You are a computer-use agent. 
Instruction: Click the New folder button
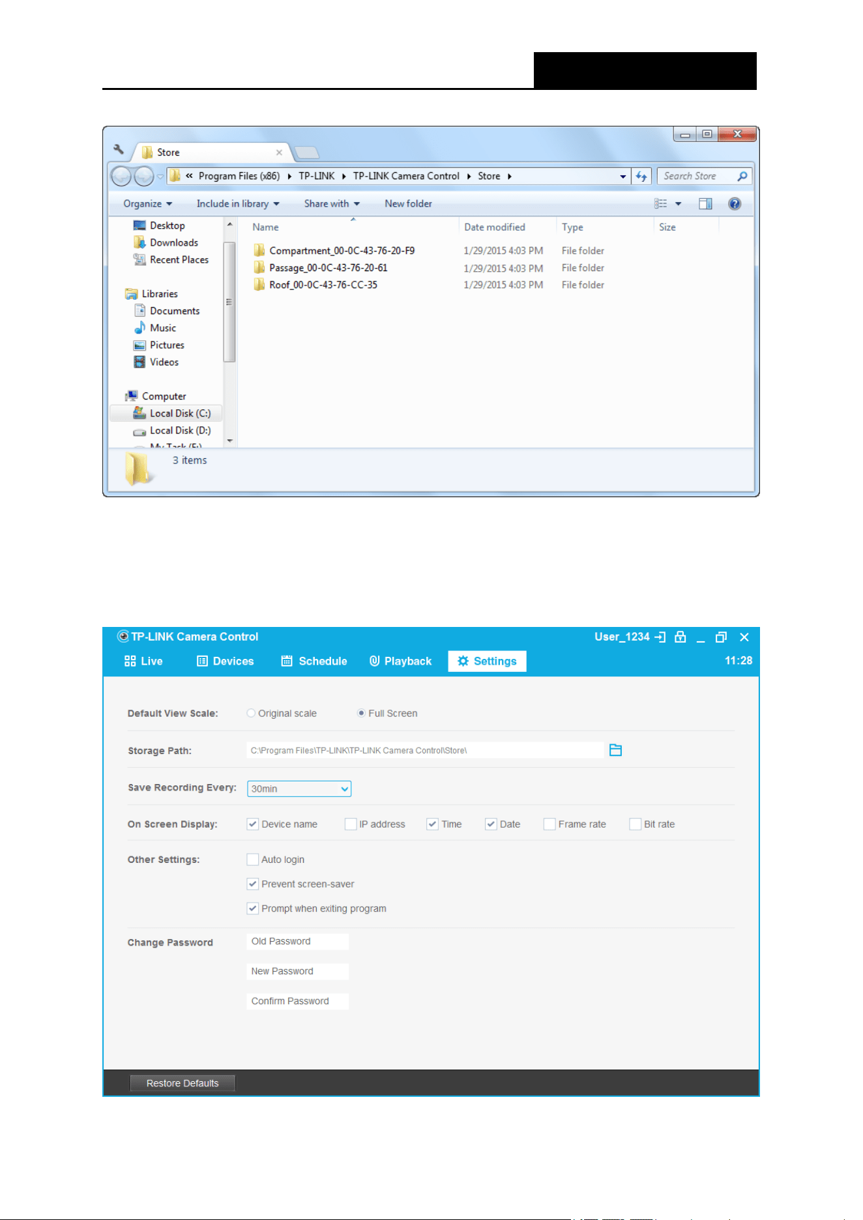[x=408, y=204]
